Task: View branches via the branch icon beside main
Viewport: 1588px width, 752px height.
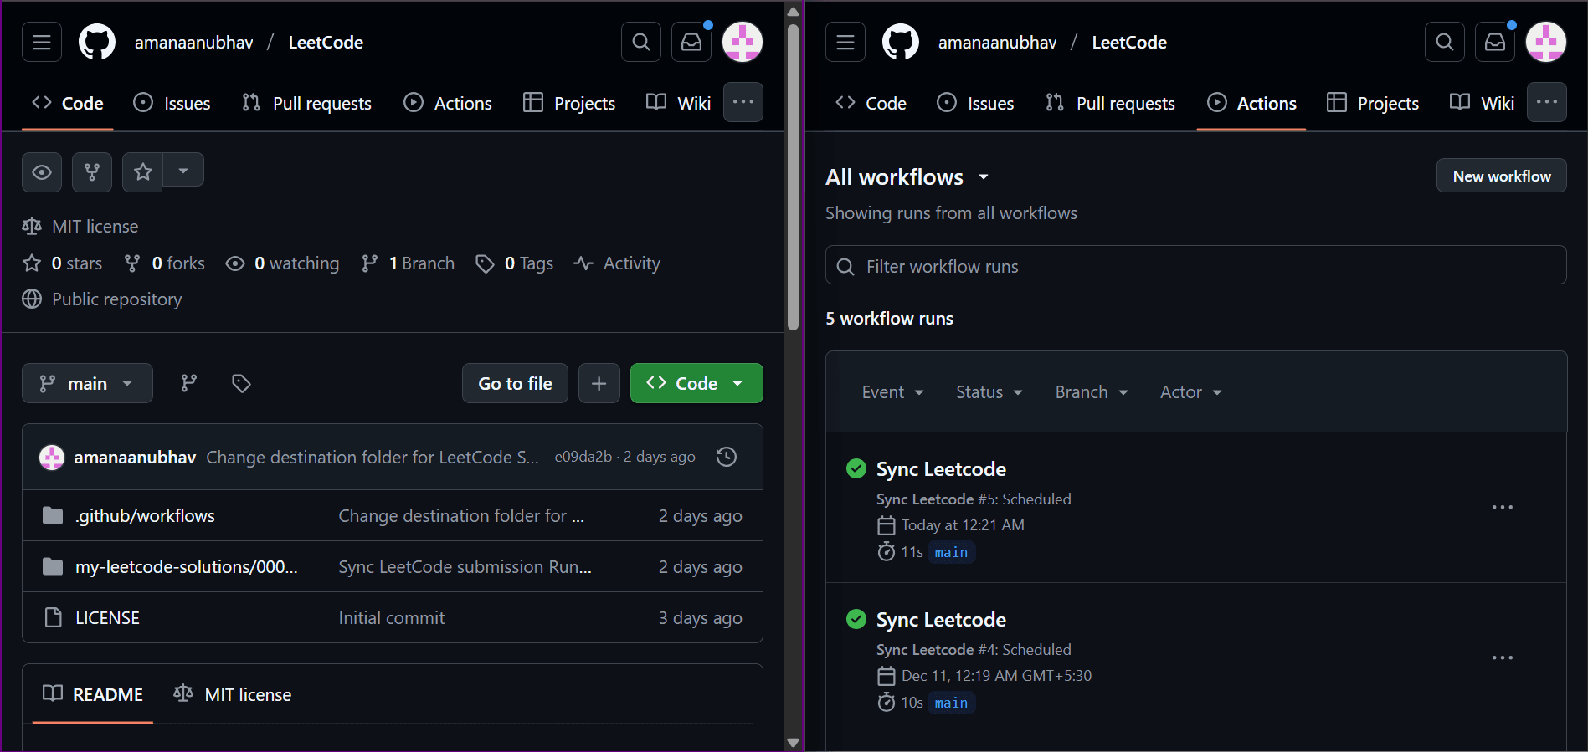Action: [x=189, y=383]
